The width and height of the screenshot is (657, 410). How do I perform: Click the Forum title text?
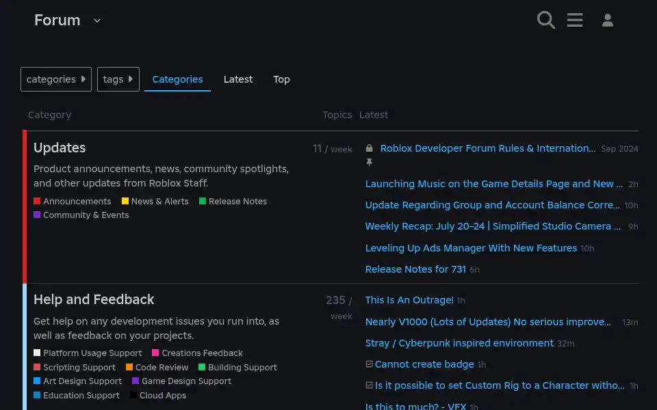[x=57, y=20]
